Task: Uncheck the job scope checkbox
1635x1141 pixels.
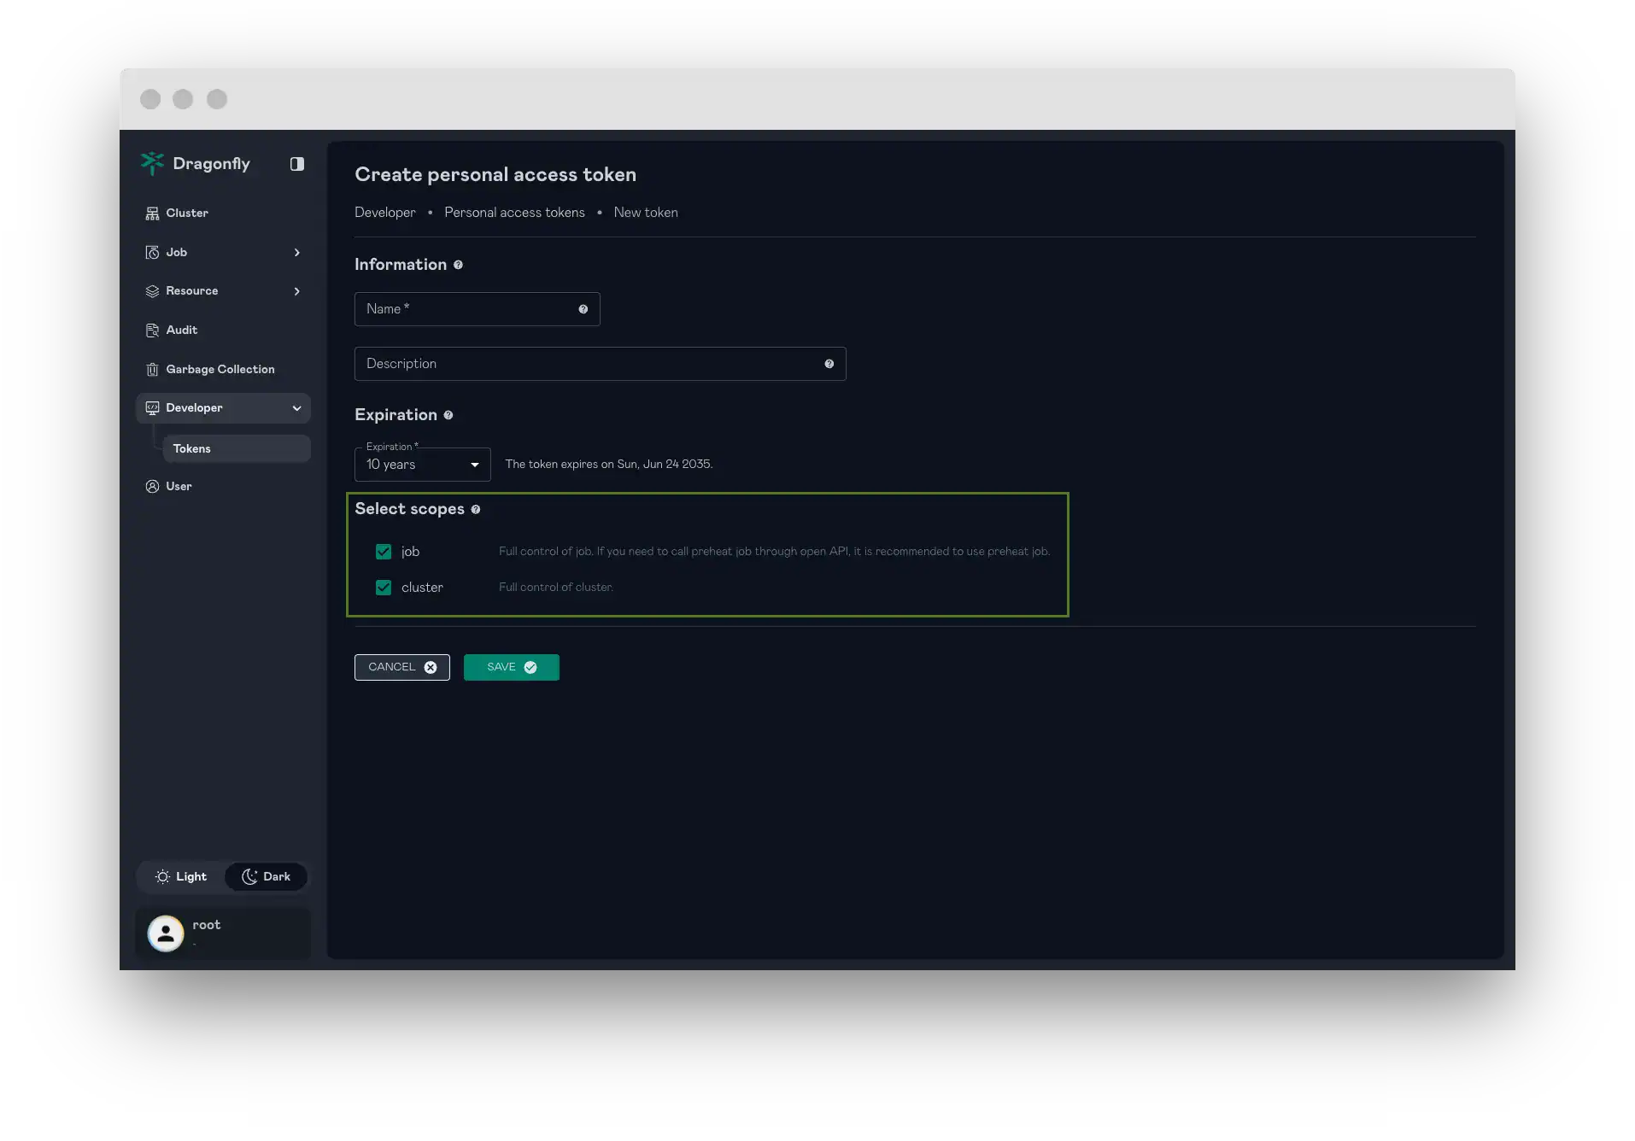Action: [x=383, y=552]
